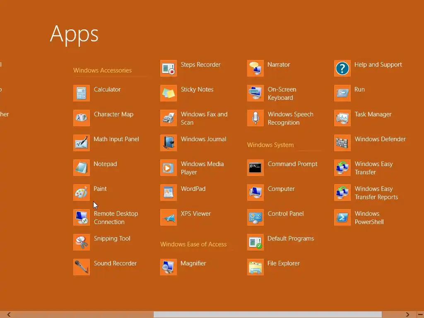The image size is (424, 318).
Task: Click the "Calculator" label
Action: point(107,89)
